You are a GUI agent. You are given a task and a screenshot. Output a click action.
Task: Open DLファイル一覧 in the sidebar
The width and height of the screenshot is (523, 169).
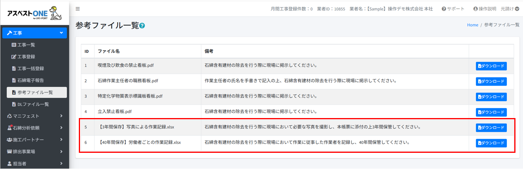33,104
